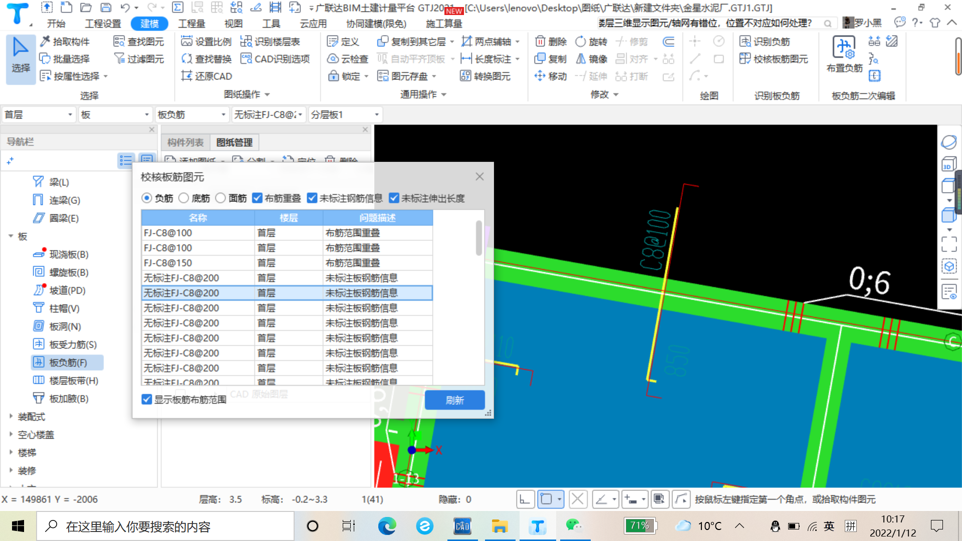Screen dimensions: 962x541
Task: Click the 3D view icon in right toolbar
Action: (948, 165)
